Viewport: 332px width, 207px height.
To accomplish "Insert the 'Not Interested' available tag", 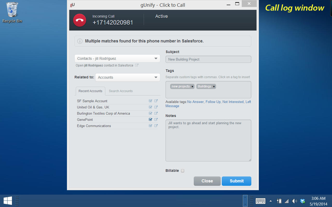I will [x=233, y=102].
